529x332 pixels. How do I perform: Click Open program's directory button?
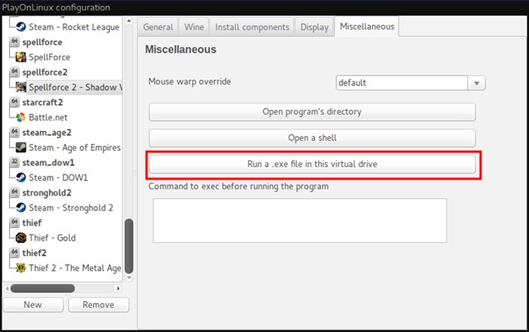coord(312,112)
